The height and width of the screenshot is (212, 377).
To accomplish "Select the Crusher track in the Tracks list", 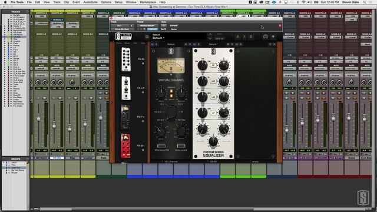I will (x=17, y=41).
